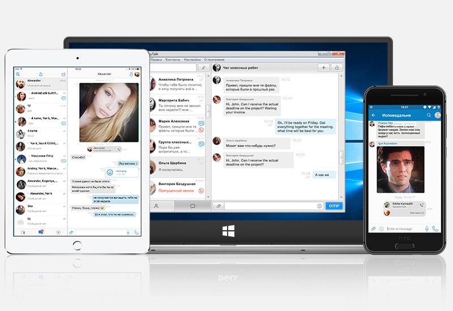Click the ОТПР send button
Viewport: 453px width, 311px height.
[x=334, y=206]
